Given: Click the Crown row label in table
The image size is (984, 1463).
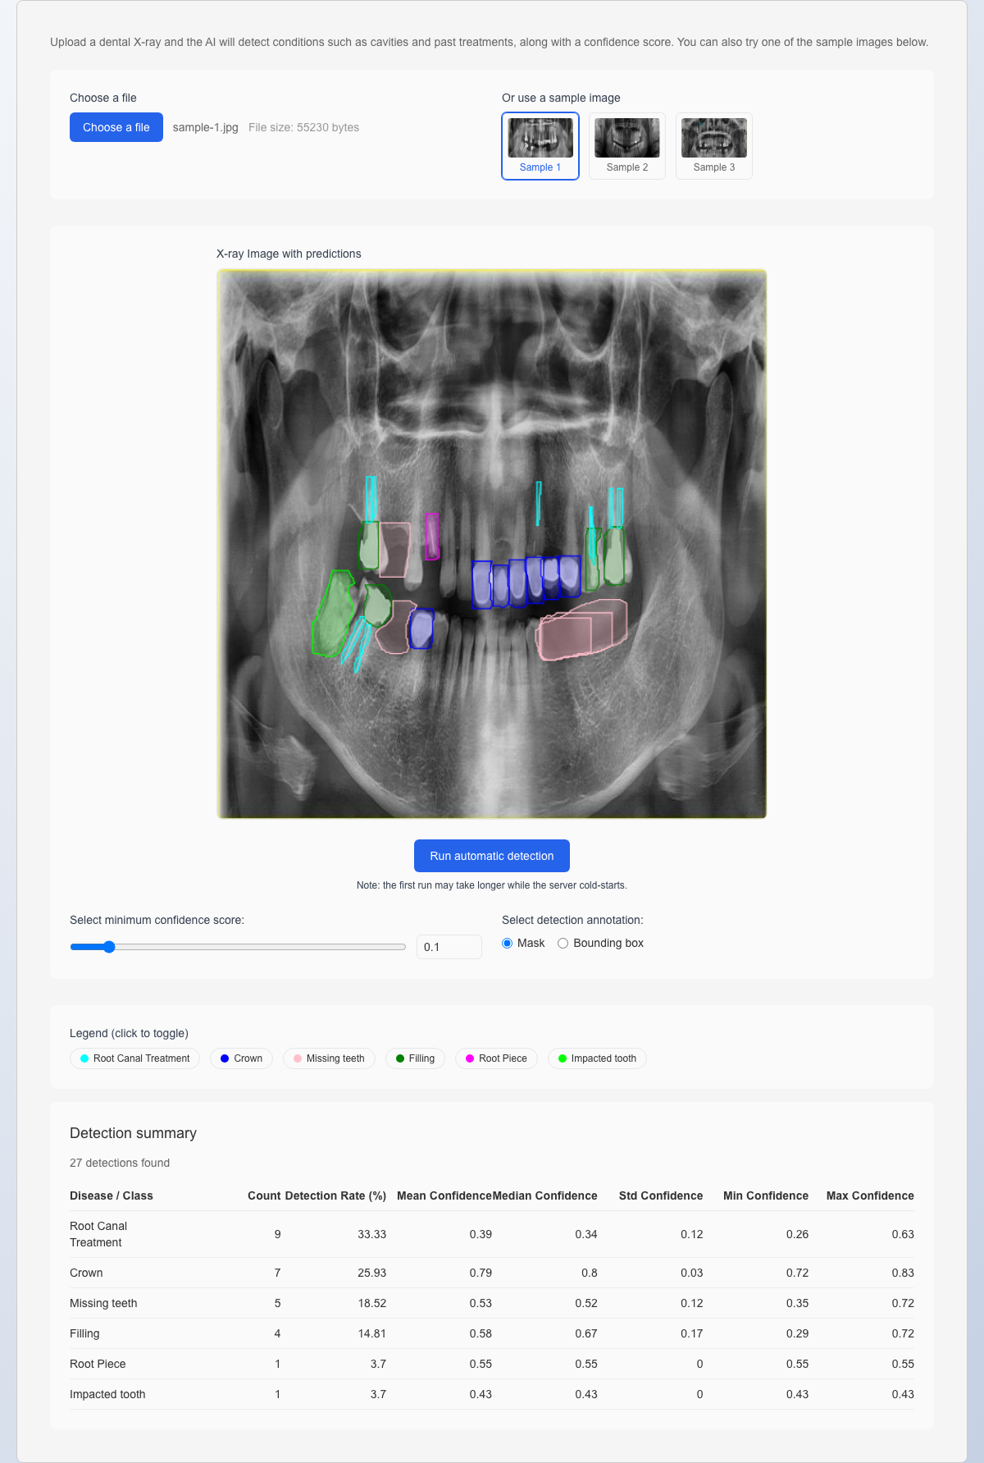Looking at the screenshot, I should coord(86,1273).
